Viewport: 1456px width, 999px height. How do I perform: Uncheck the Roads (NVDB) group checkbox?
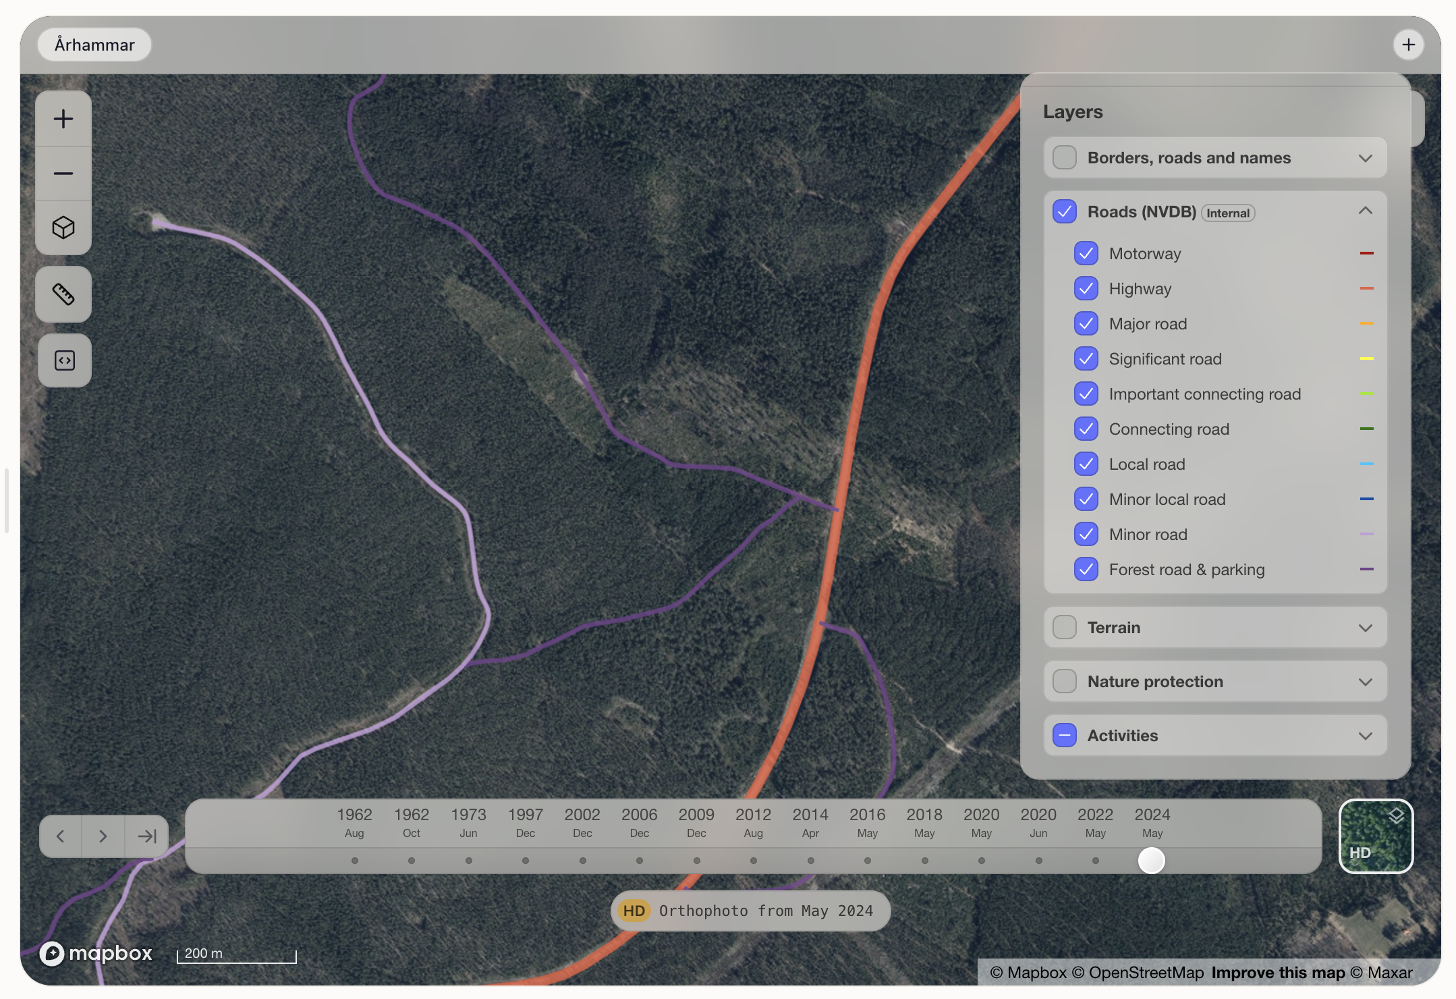1065,211
